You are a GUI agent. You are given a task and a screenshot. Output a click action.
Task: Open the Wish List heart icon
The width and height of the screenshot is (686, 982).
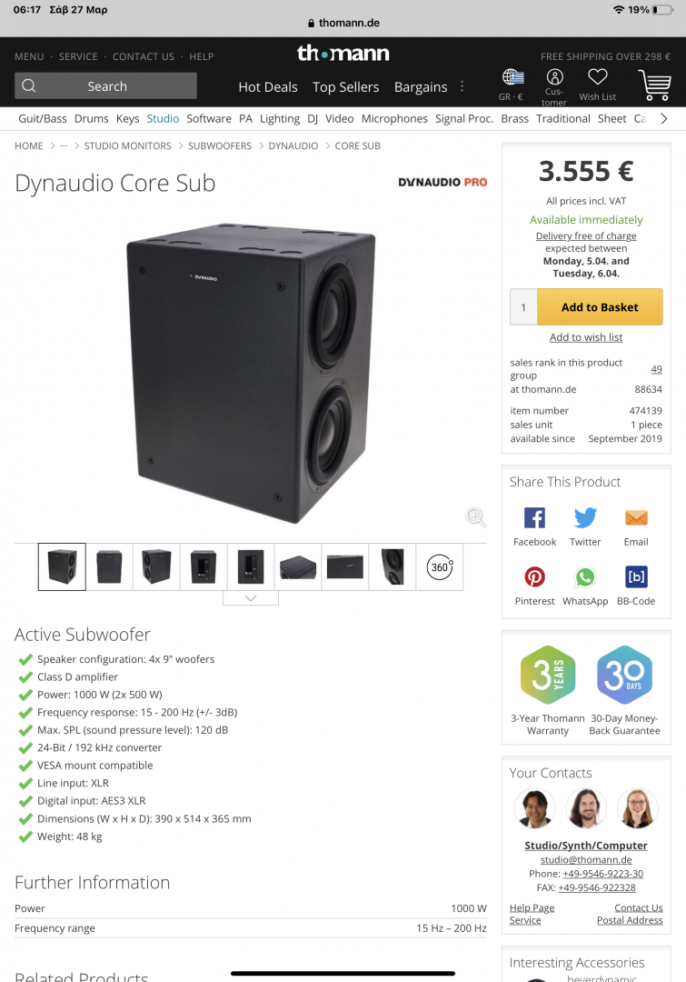click(x=597, y=77)
